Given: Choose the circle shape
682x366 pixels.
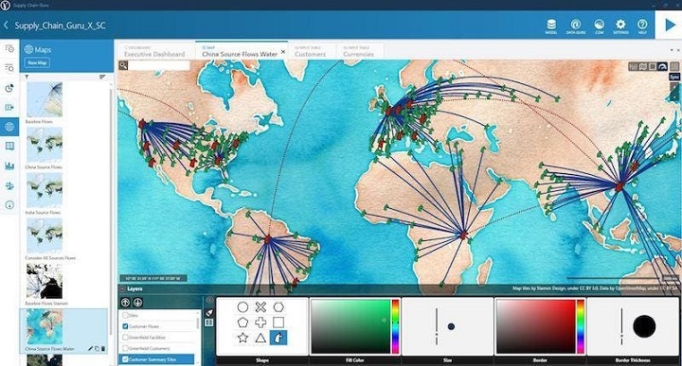Looking at the screenshot, I should coord(242,307).
